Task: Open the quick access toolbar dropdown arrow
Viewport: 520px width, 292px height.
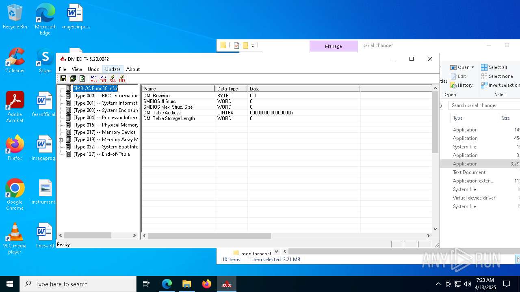Action: 253,46
